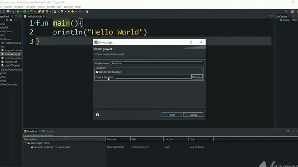Screen dimensions: 298x167
Task: Click the Resource column header
Action: point(118,139)
